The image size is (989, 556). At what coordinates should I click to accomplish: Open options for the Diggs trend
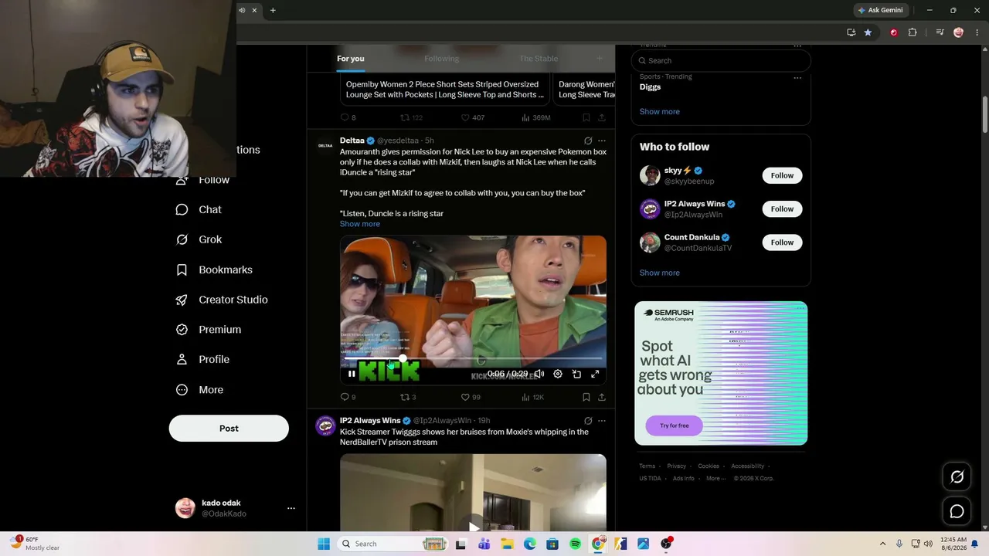(797, 77)
